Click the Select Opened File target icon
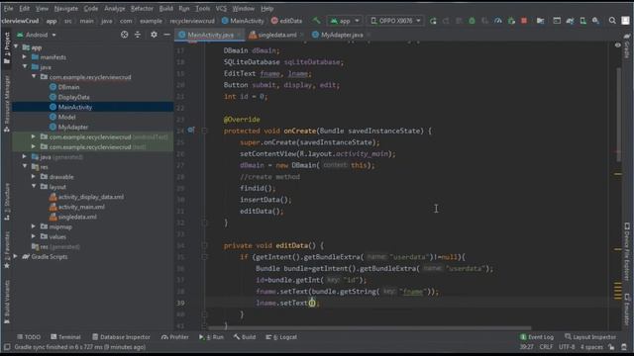The width and height of the screenshot is (634, 356). click(124, 35)
